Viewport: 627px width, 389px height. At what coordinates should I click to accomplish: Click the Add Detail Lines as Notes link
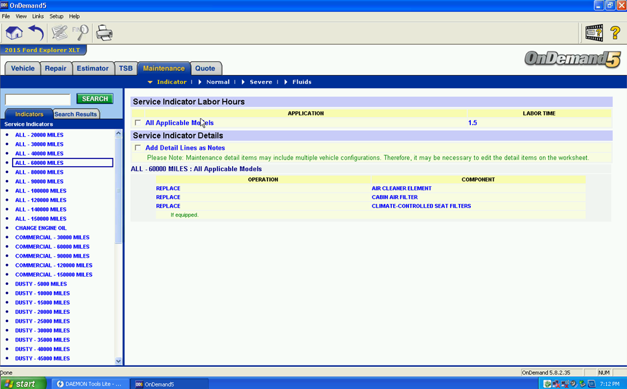(185, 148)
